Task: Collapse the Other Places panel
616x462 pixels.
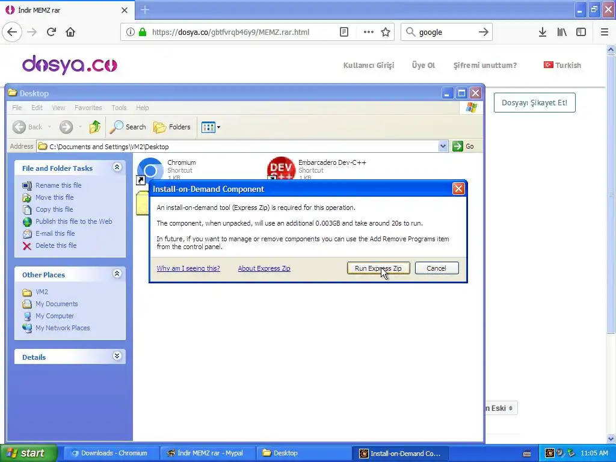Action: tap(117, 274)
